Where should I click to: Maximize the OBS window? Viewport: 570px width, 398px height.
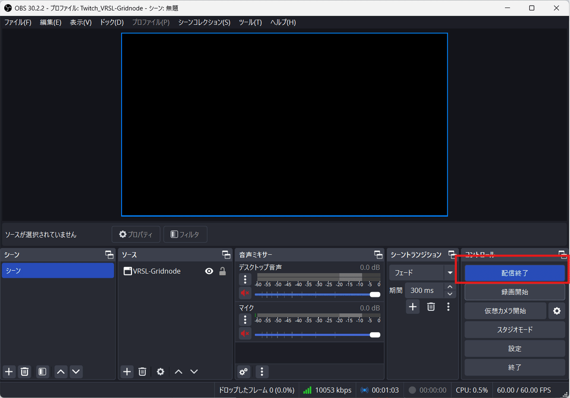pyautogui.click(x=532, y=8)
